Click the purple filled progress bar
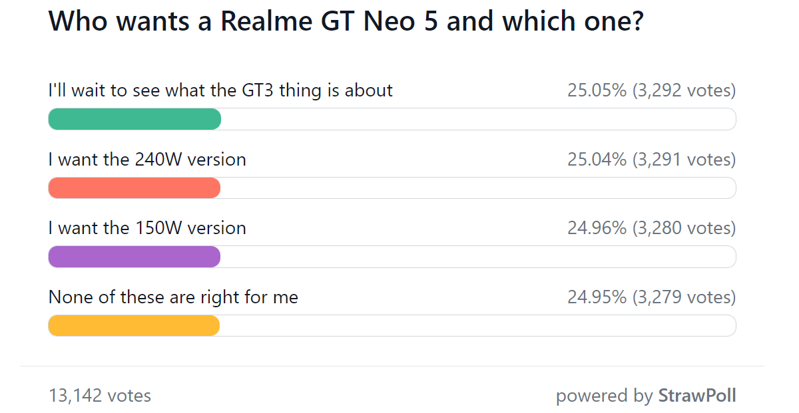 pos(134,257)
